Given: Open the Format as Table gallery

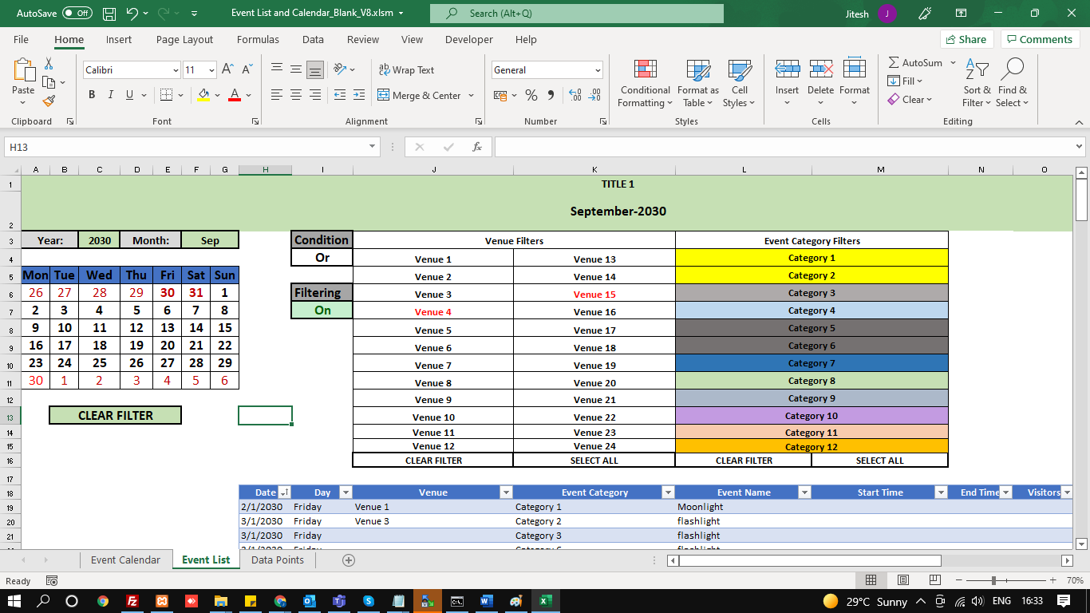Looking at the screenshot, I should (x=697, y=70).
